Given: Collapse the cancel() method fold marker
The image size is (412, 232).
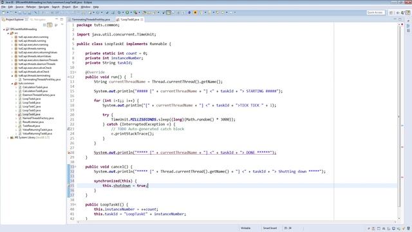Looking at the screenshot, I should 75,167.
